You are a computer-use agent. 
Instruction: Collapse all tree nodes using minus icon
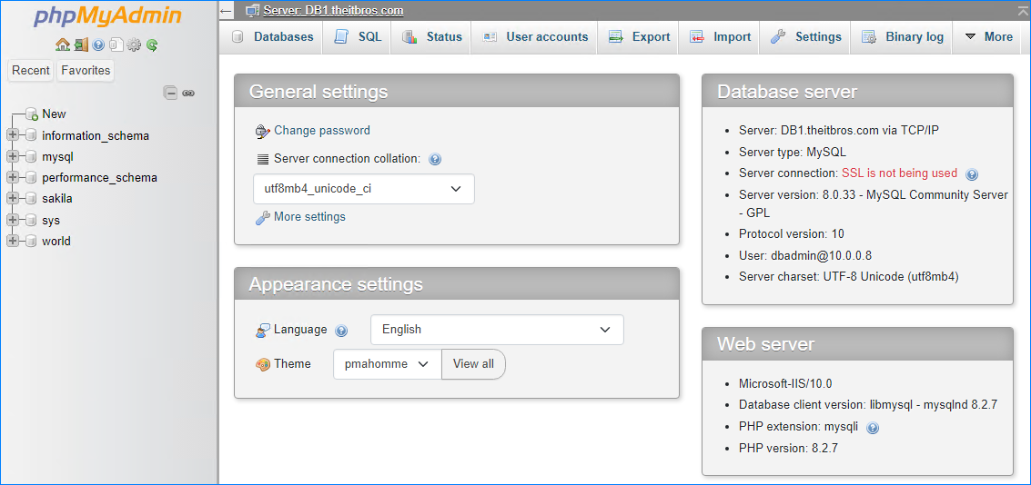click(x=170, y=94)
